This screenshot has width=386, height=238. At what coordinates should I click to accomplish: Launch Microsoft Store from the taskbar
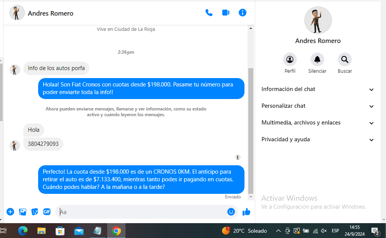[60, 231]
